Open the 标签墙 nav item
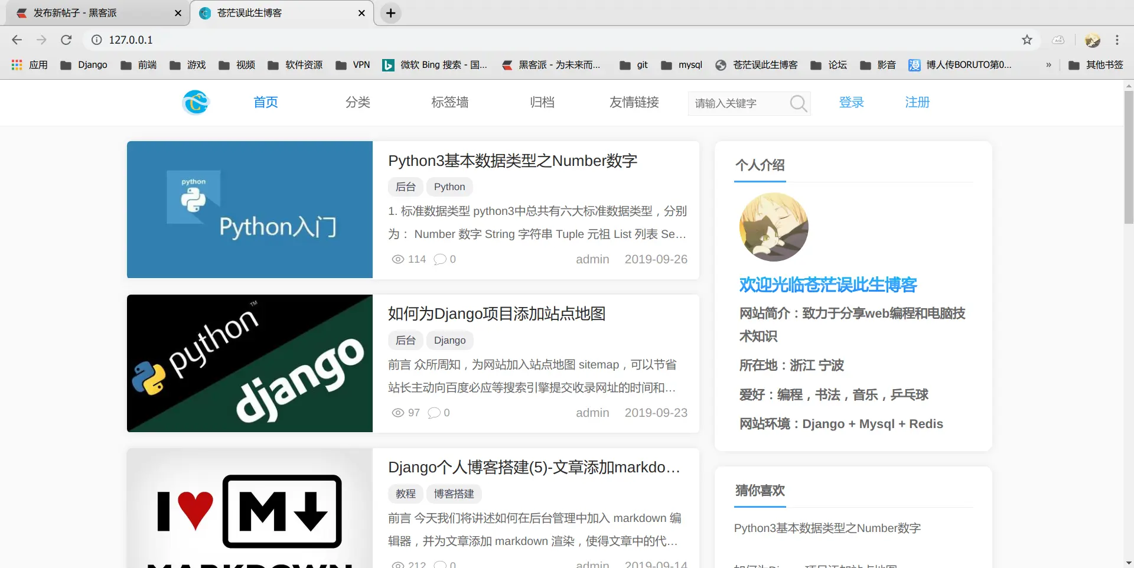This screenshot has height=568, width=1134. pos(450,102)
